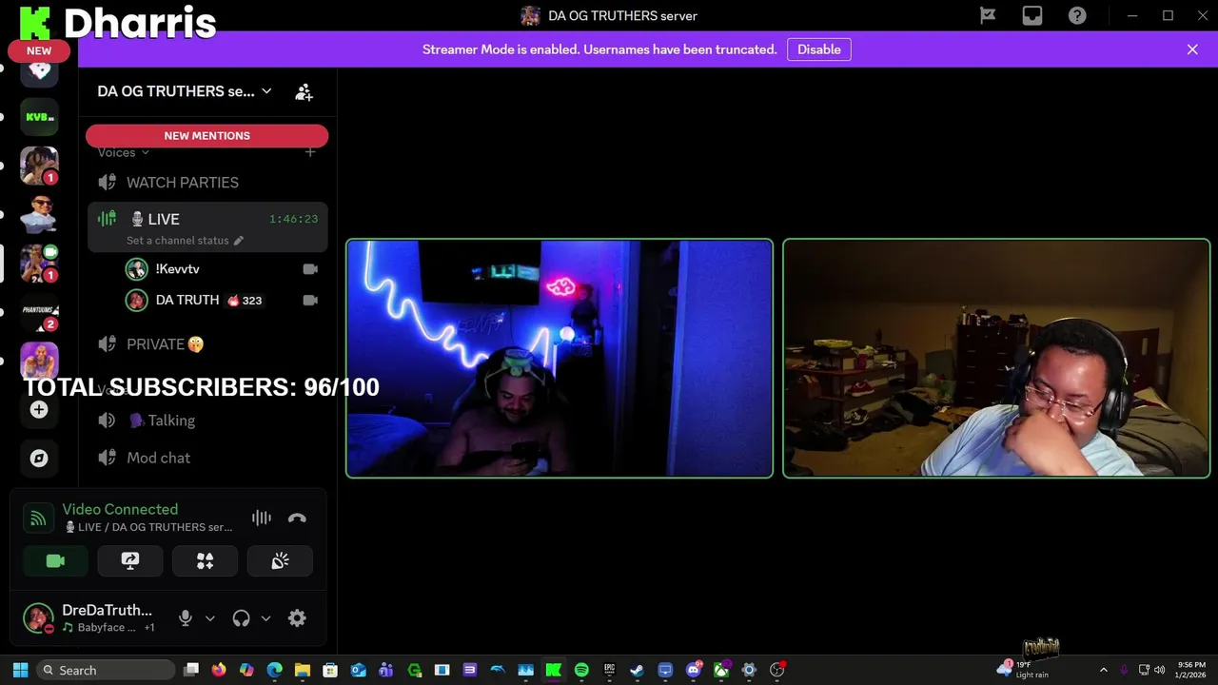Click Set a channel status text
Screen dimensions: 1218x685
(x=177, y=241)
